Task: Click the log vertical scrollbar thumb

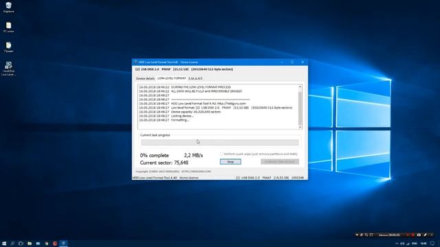Action: tap(300, 108)
